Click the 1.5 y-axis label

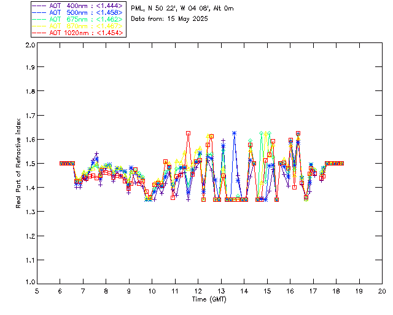[x=30, y=164]
